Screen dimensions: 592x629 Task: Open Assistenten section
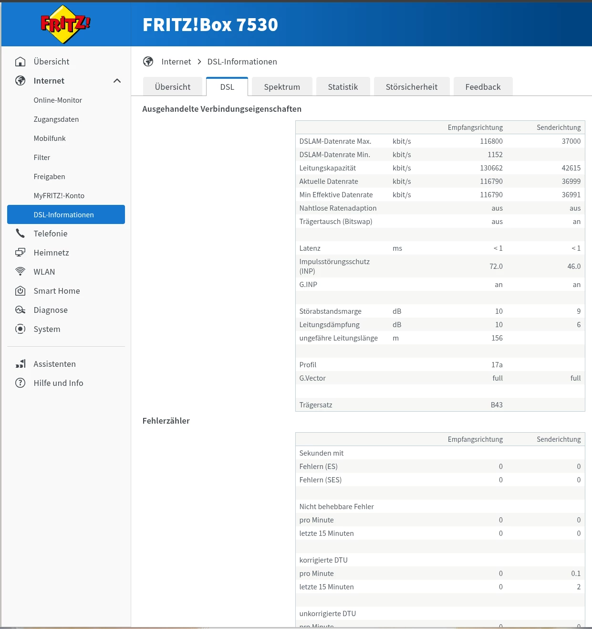click(55, 364)
